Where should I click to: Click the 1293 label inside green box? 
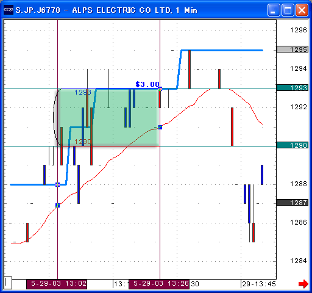click(83, 92)
